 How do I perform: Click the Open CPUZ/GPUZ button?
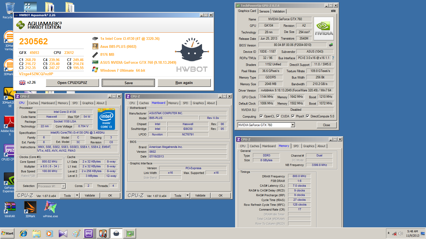coord(72,83)
